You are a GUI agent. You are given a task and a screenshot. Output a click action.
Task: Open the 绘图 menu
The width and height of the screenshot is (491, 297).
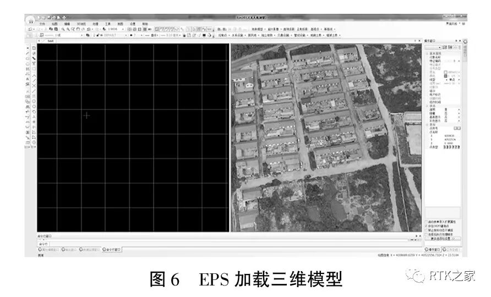click(x=54, y=24)
